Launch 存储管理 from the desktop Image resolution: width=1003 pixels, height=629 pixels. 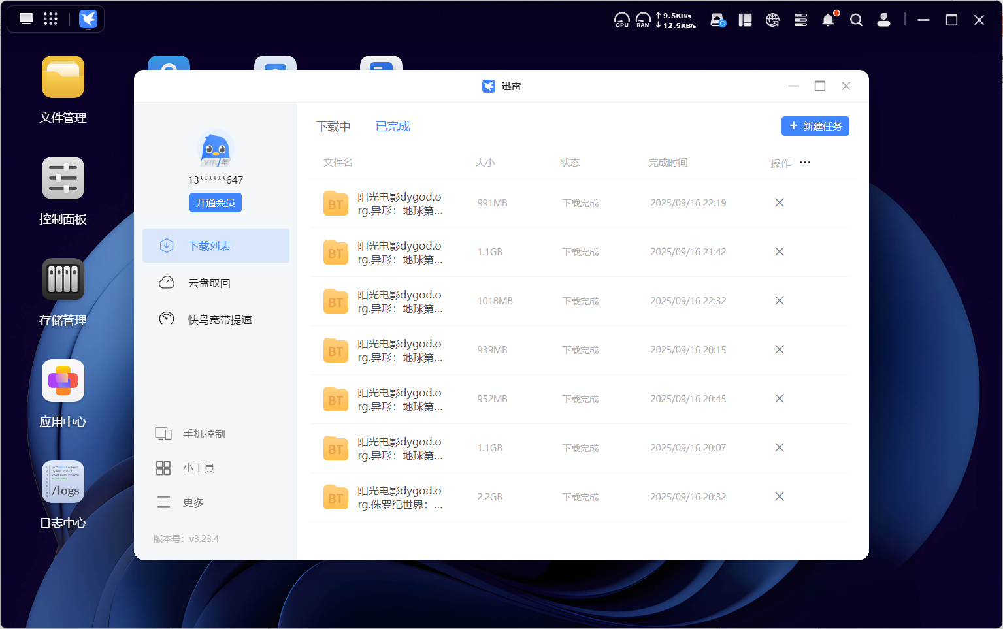(63, 280)
